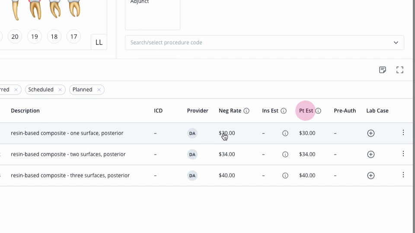Click tooth image above number 20
Viewport: 415px width, 233px height.
[16, 10]
